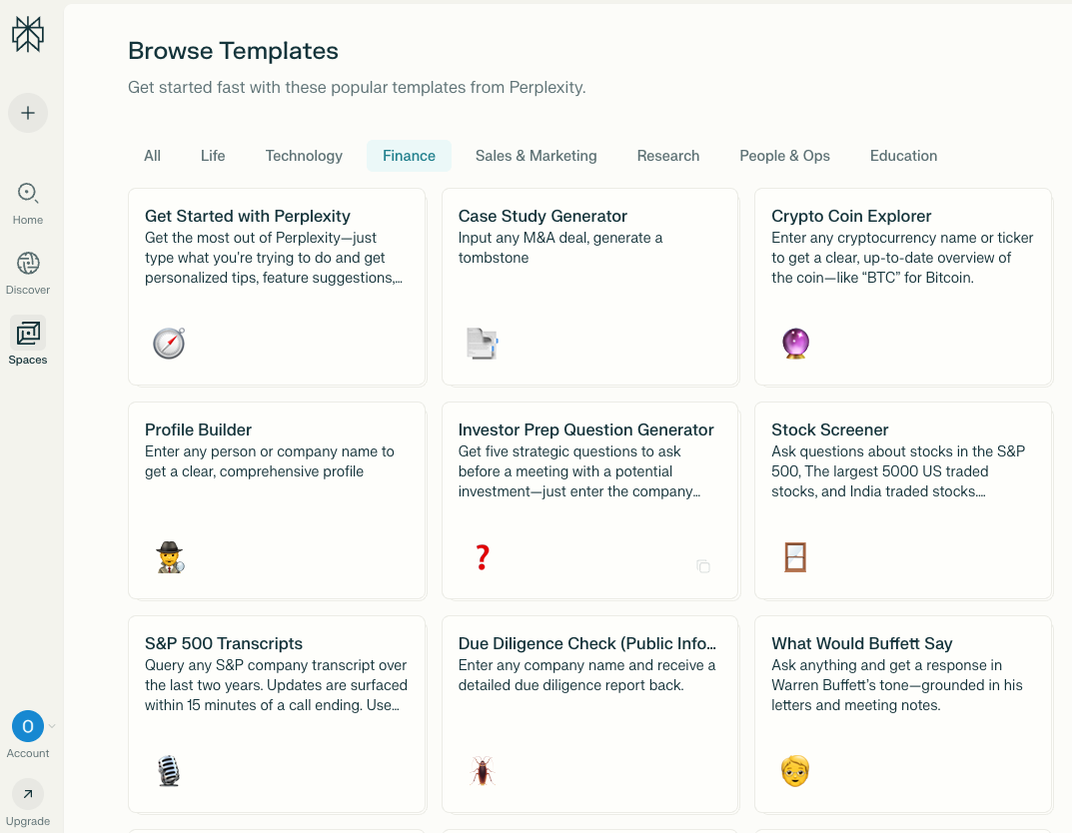Copy the Investor Prep Question Generator template
Image resolution: width=1072 pixels, height=833 pixels.
(x=702, y=565)
